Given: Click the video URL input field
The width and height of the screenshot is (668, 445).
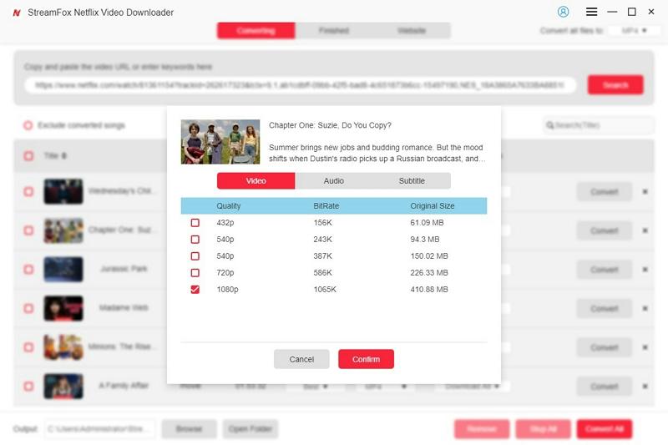Looking at the screenshot, I should coord(301,85).
